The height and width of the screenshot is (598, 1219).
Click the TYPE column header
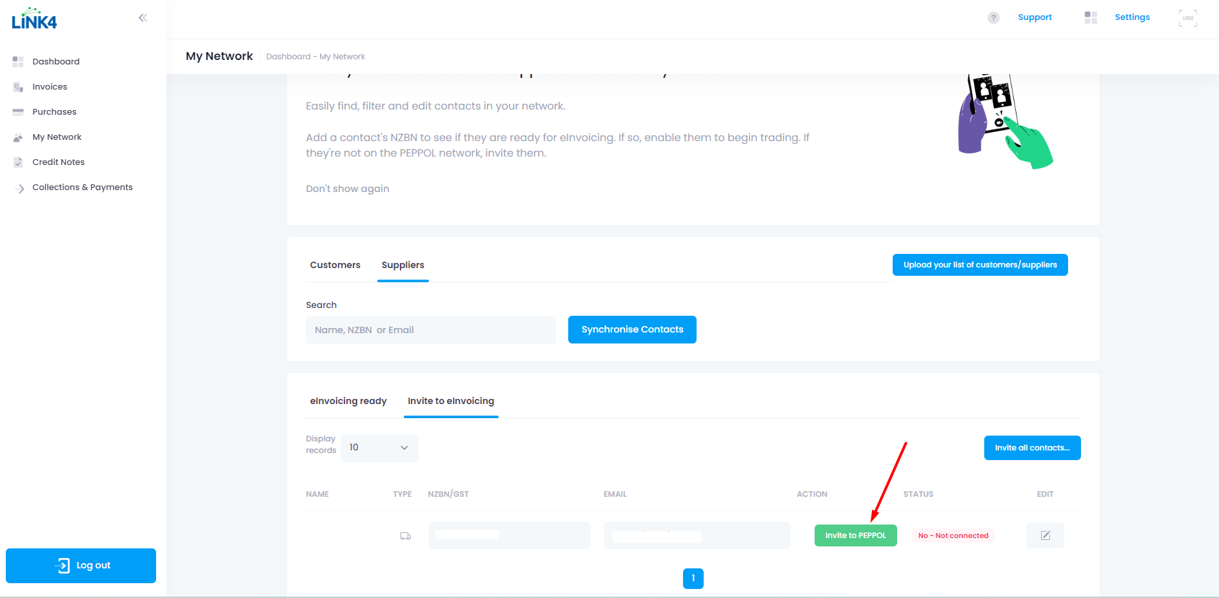pyautogui.click(x=402, y=494)
